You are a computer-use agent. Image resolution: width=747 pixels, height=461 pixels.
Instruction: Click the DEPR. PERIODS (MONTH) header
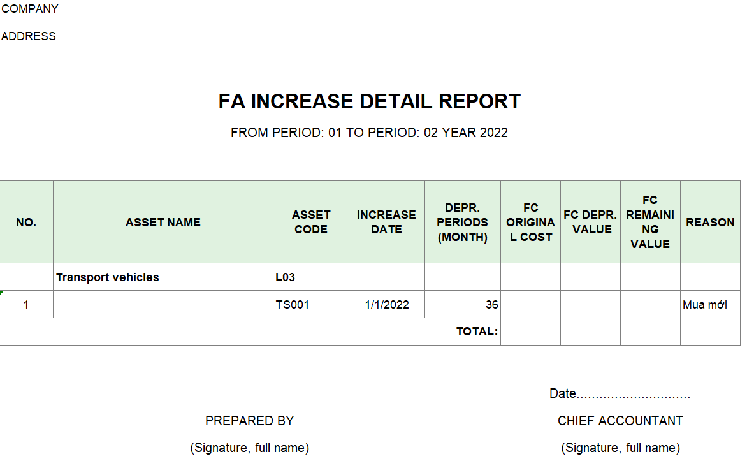click(463, 223)
